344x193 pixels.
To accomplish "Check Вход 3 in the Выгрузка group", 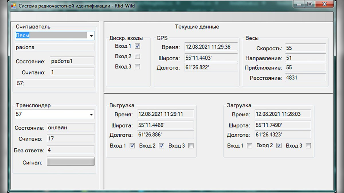I will pos(191,146).
